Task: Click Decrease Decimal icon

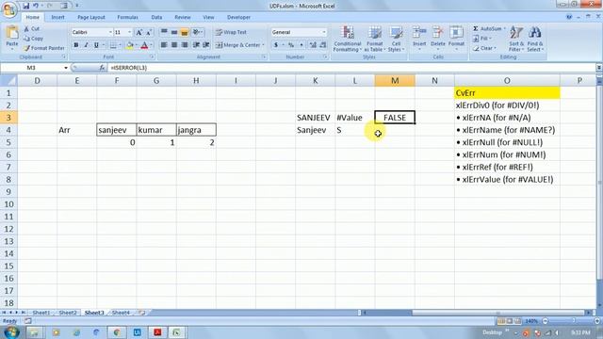Action: click(323, 45)
